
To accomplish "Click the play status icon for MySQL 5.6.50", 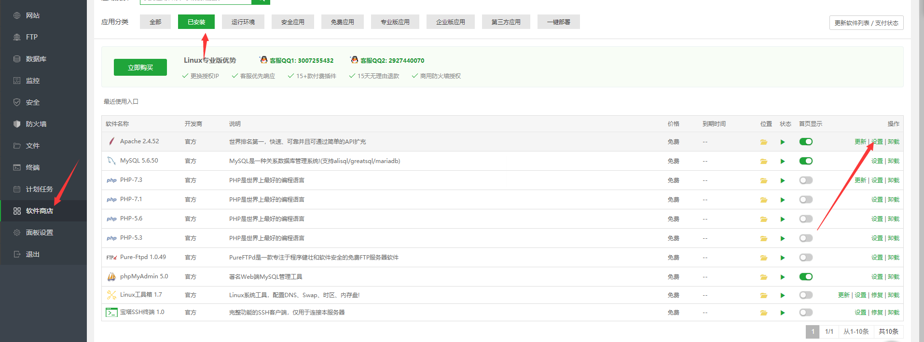I will [x=783, y=161].
